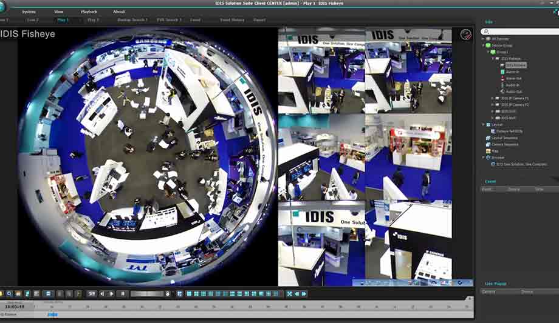Select the Camera Sequence item
Viewport: 559px width, 323px height.
(505, 144)
